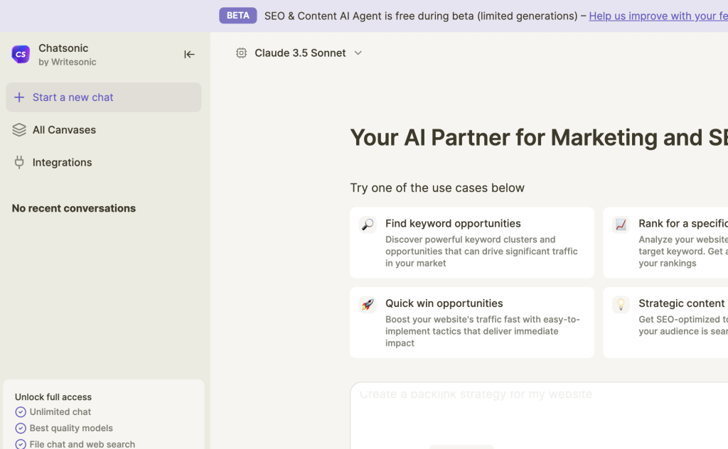Collapse the sidebar with the arrow icon
Viewport: 728px width, 449px height.
point(189,54)
